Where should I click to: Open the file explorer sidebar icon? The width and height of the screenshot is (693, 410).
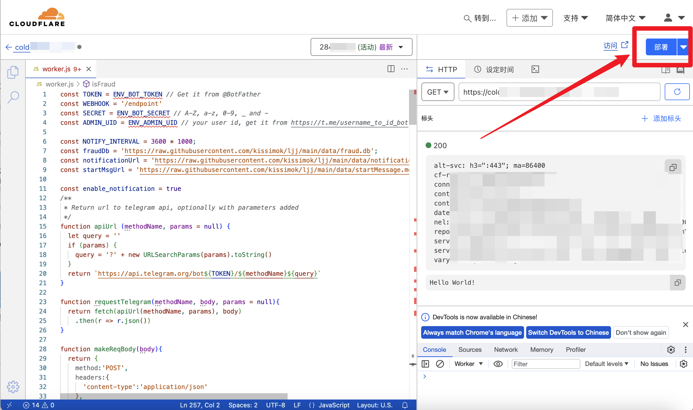[13, 72]
